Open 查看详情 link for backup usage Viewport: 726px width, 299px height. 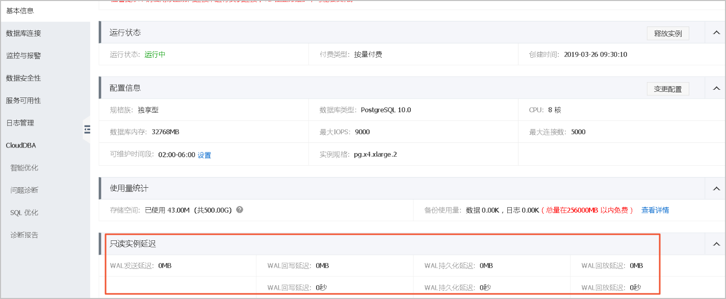(x=655, y=210)
